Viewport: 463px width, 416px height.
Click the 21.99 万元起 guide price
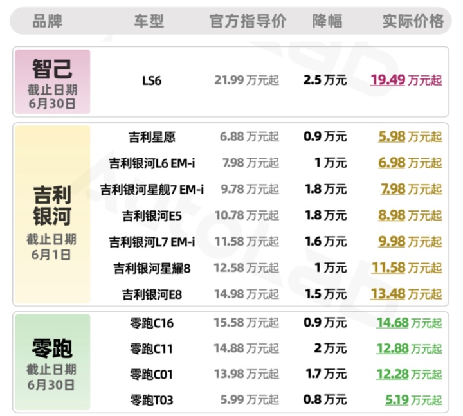point(246,80)
